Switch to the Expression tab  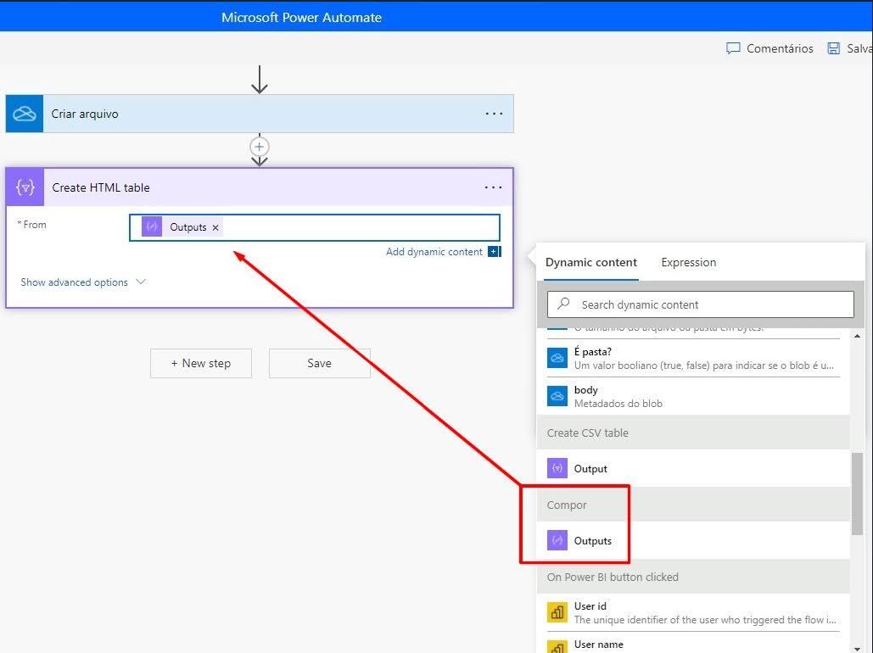click(x=688, y=263)
